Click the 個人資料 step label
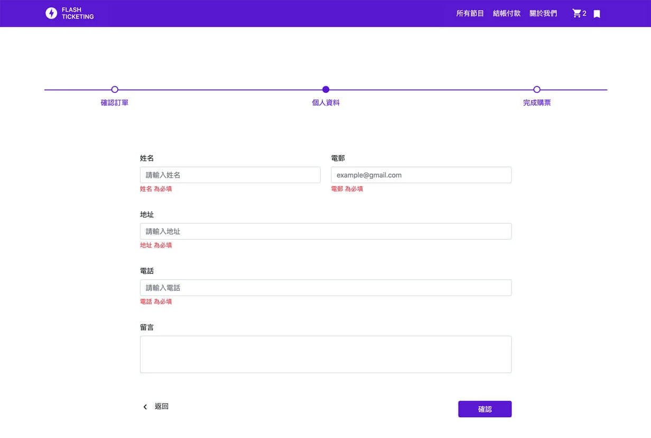This screenshot has width=651, height=438. coord(325,103)
